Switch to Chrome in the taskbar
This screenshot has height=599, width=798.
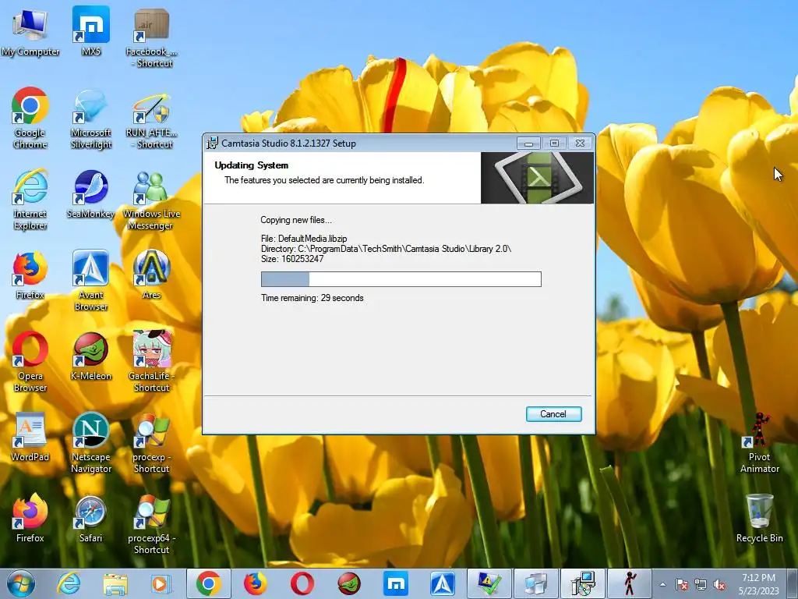208,583
